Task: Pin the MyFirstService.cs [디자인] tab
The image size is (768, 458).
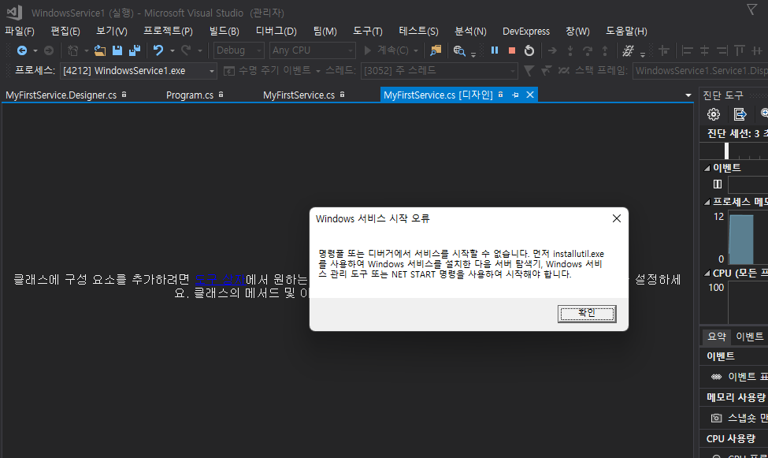Action: pos(515,95)
